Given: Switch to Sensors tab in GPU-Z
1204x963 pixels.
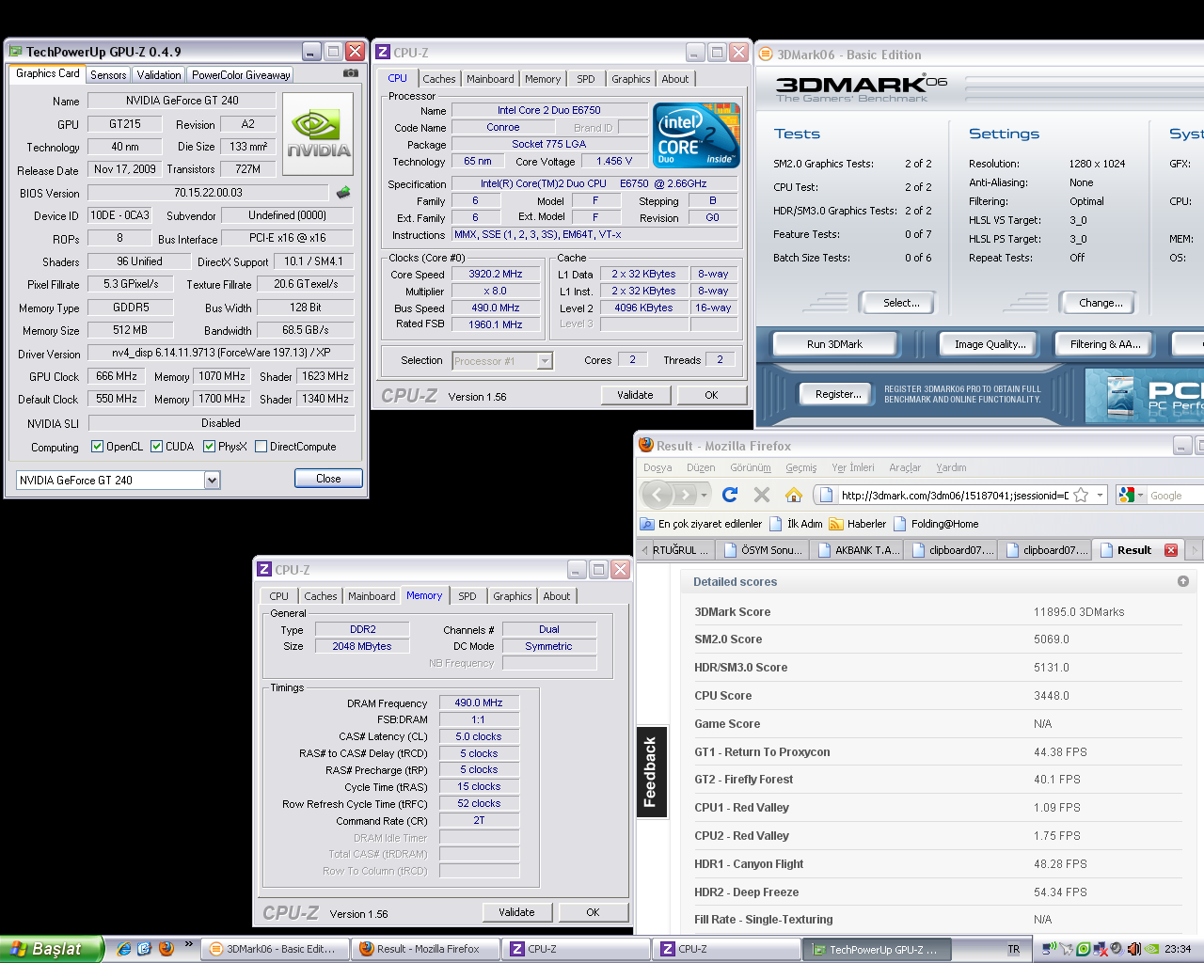Looking at the screenshot, I should pyautogui.click(x=108, y=75).
